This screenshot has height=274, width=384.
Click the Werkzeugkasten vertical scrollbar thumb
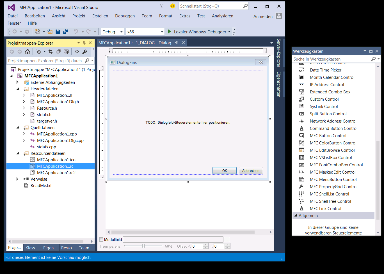click(x=378, y=180)
